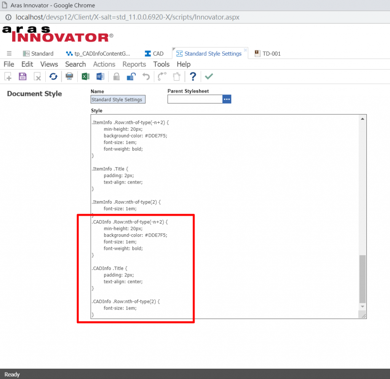The image size is (390, 379).
Task: Click the Copy/Paste clipboard toolbar icon
Action: (177, 77)
